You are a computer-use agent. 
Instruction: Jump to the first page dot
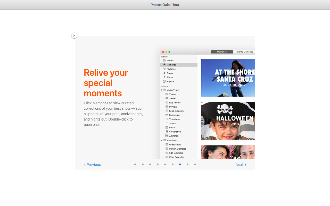[135, 164]
